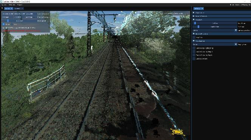Enable the Colors by Height checkbox

click(x=194, y=51)
